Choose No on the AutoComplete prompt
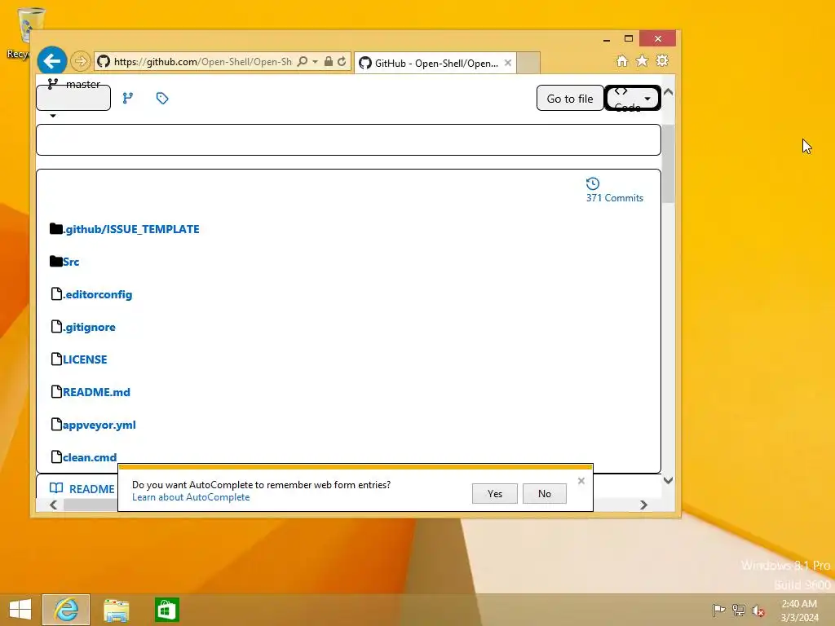 (544, 493)
